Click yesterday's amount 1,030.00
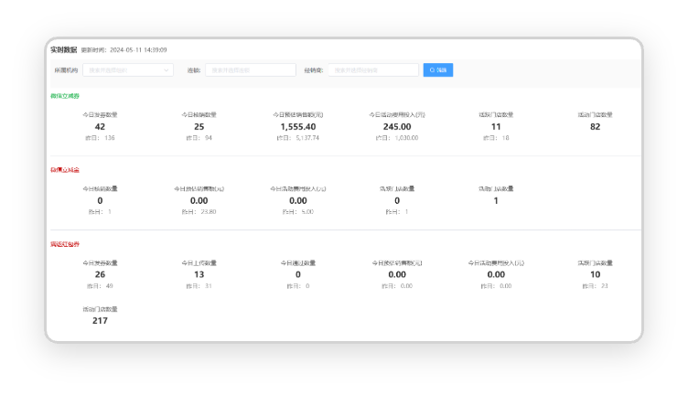The image size is (688, 395). coord(407,138)
